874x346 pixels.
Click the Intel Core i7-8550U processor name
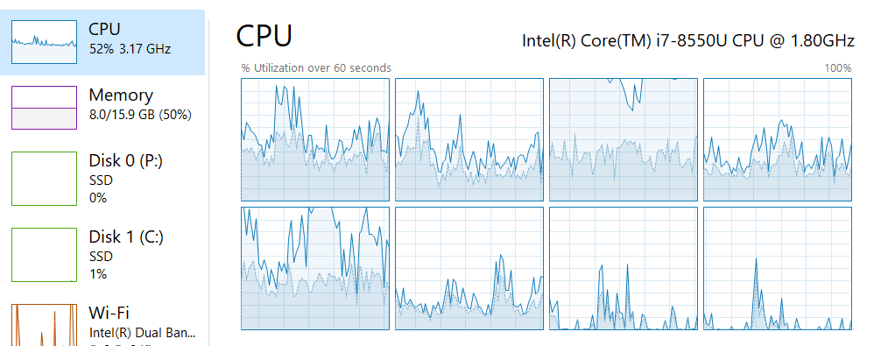coord(687,40)
